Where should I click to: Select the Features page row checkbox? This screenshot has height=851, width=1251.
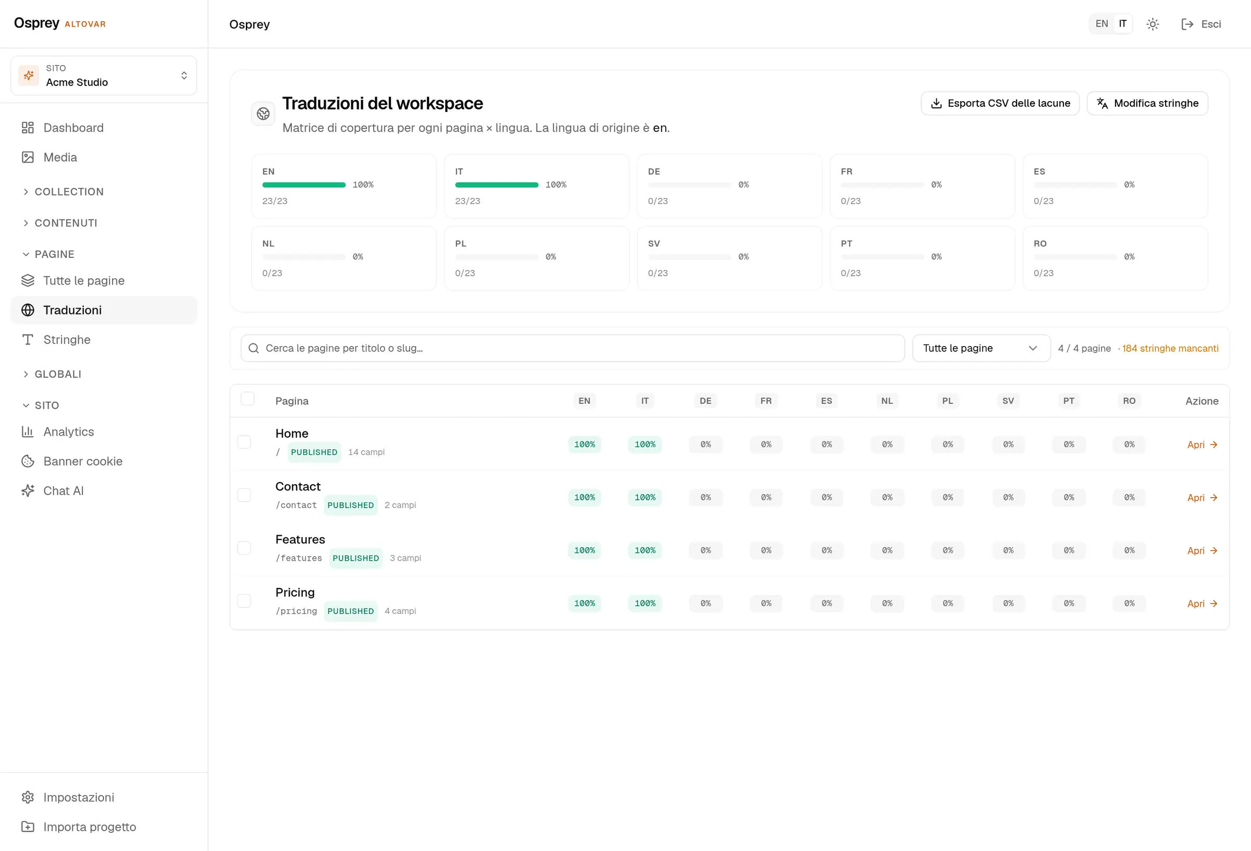point(244,548)
